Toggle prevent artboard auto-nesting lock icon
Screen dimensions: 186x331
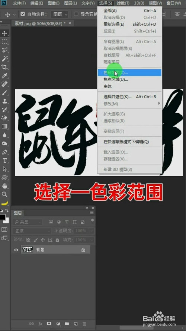(x=50, y=240)
